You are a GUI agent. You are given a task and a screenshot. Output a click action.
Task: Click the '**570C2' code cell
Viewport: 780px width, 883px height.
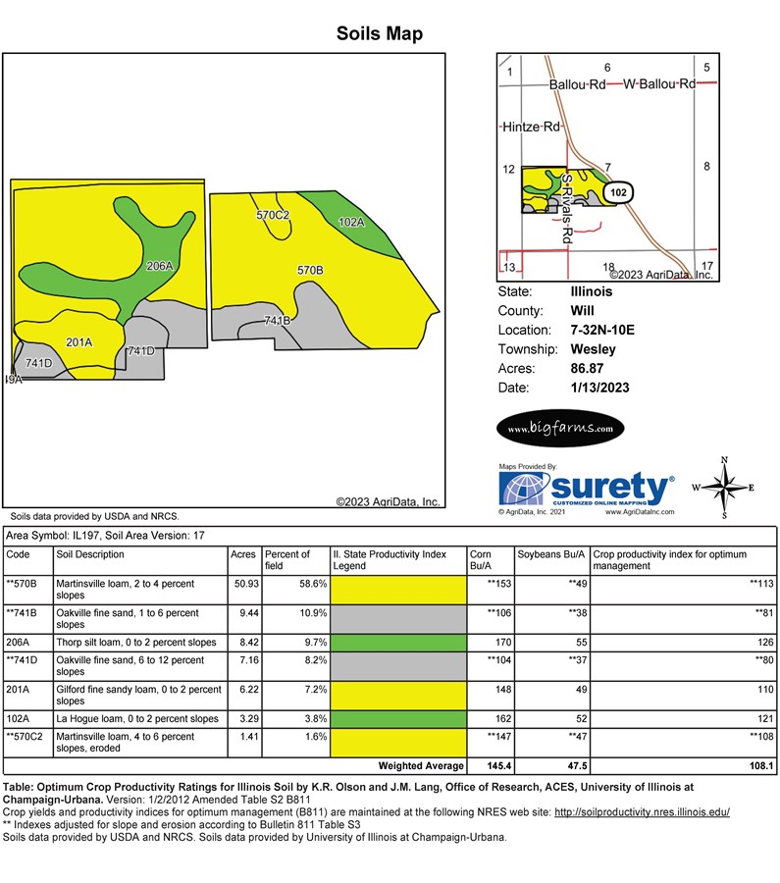pos(25,737)
